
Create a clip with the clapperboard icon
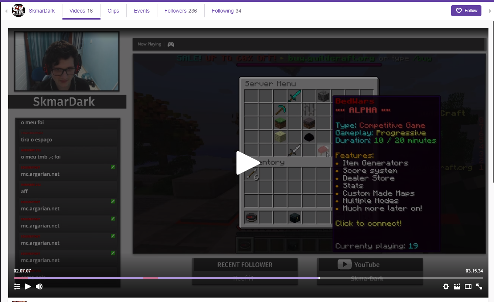point(457,286)
